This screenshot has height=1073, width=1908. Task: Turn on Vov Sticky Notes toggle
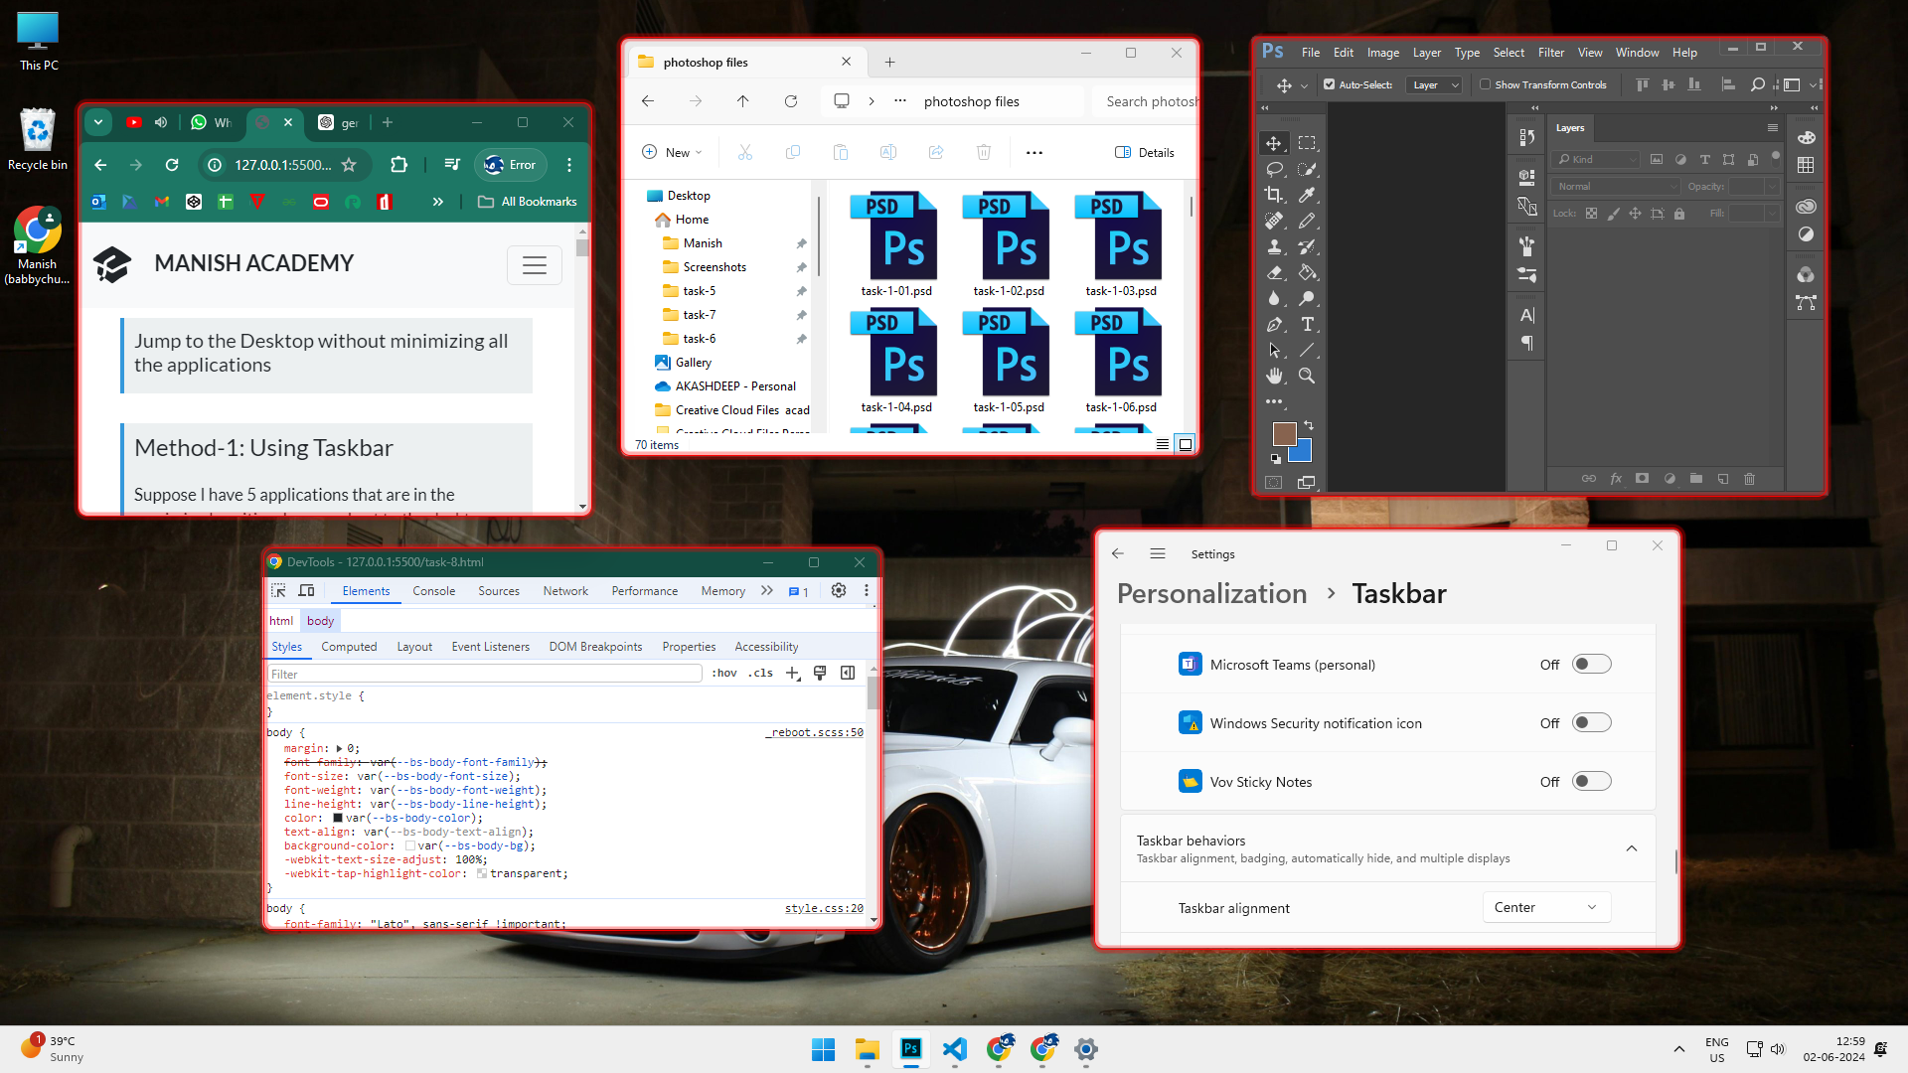pyautogui.click(x=1591, y=781)
